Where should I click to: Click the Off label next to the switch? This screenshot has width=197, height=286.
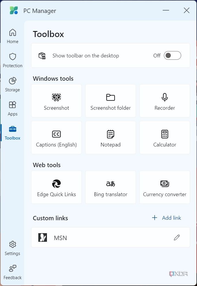pos(157,55)
